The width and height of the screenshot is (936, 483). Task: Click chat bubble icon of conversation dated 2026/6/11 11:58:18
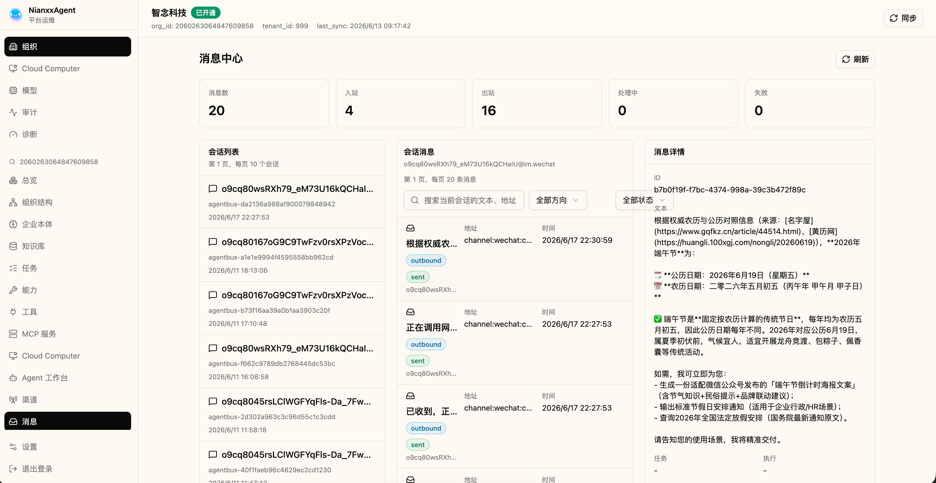click(x=213, y=401)
